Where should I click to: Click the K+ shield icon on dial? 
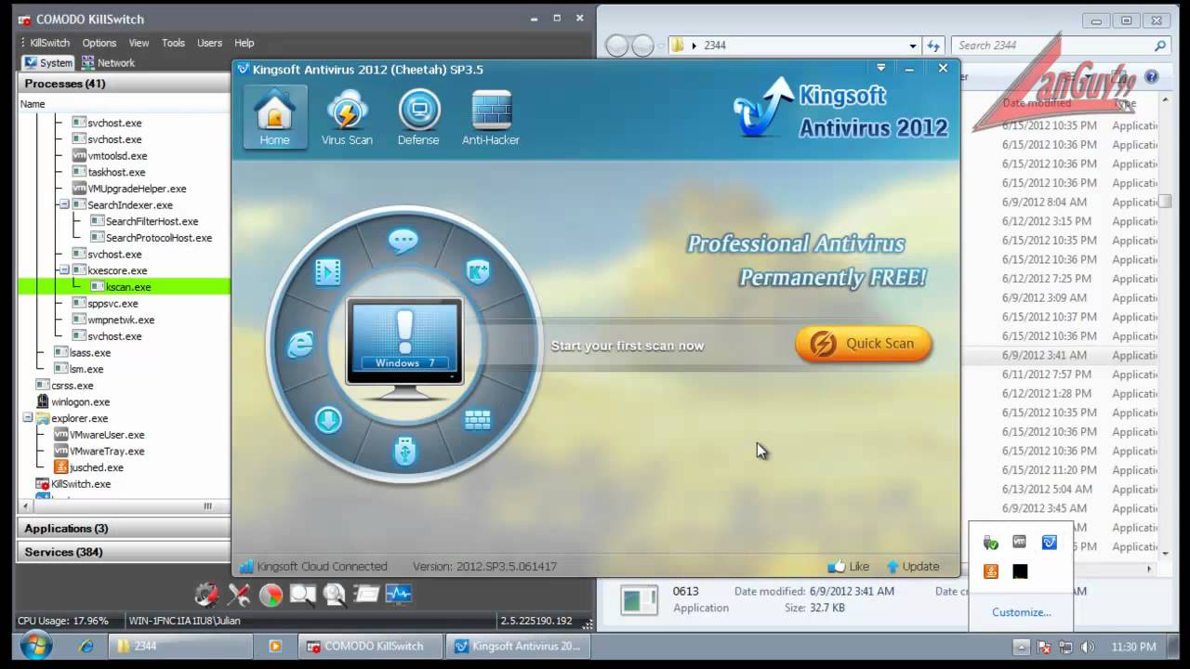[x=478, y=272]
